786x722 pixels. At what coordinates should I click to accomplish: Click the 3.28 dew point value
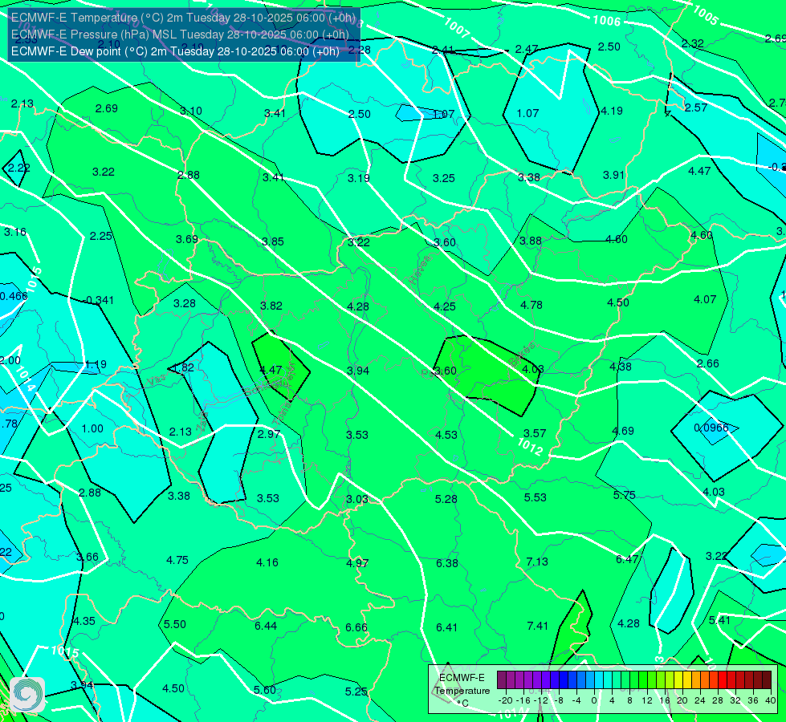coord(185,303)
